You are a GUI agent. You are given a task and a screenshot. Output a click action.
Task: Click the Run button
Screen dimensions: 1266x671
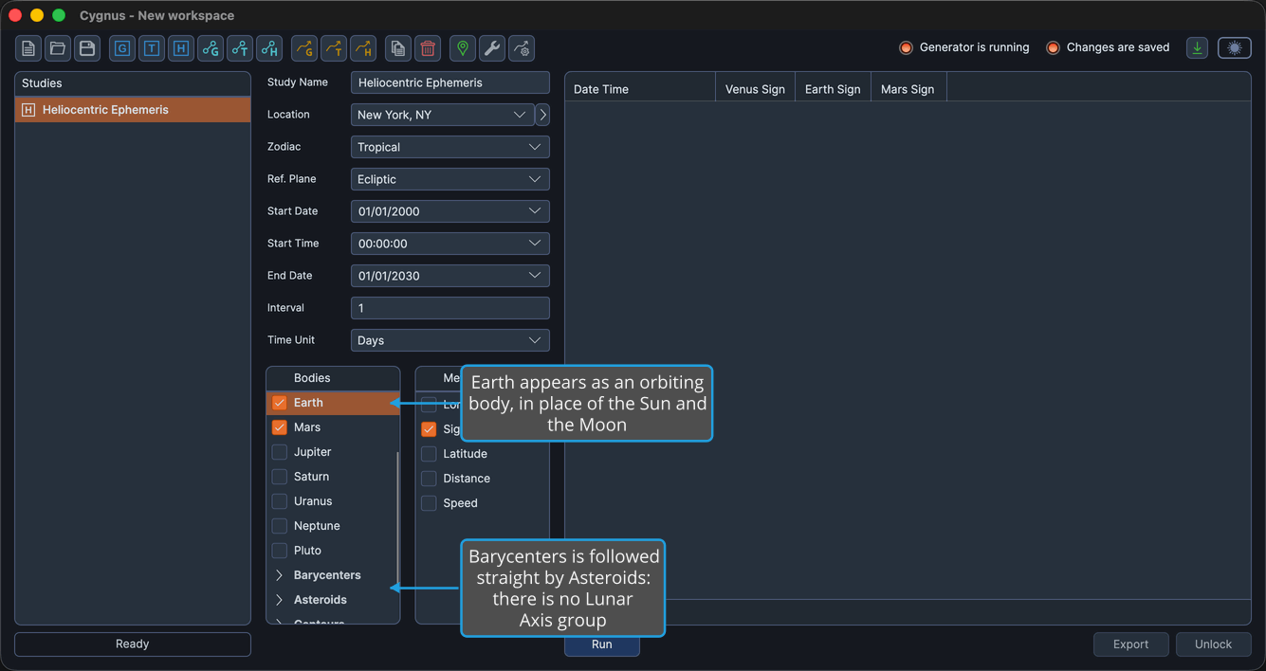point(602,644)
